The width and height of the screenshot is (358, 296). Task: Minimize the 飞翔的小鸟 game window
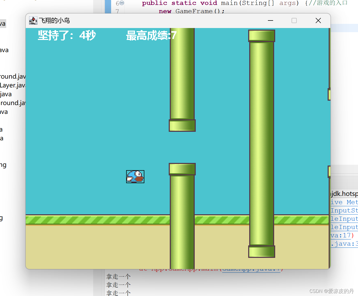[271, 20]
